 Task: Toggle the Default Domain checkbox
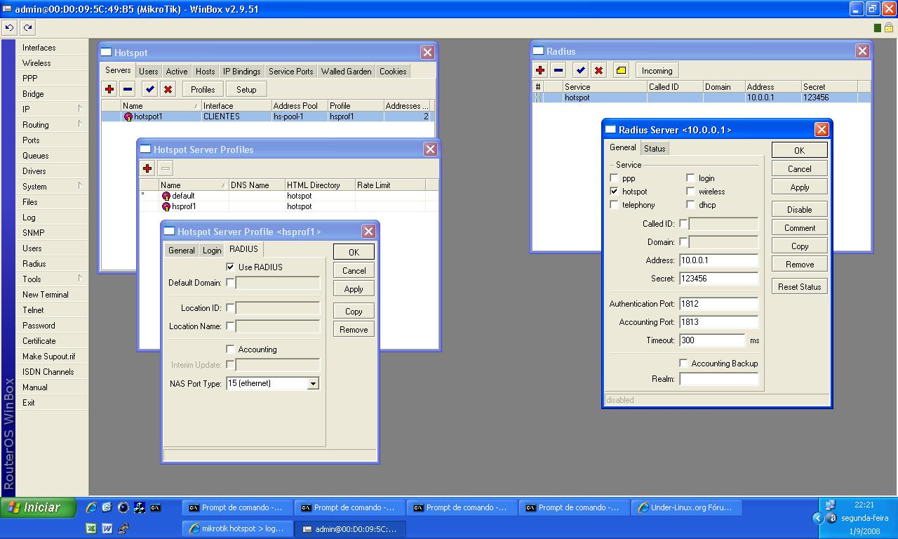[x=230, y=283]
